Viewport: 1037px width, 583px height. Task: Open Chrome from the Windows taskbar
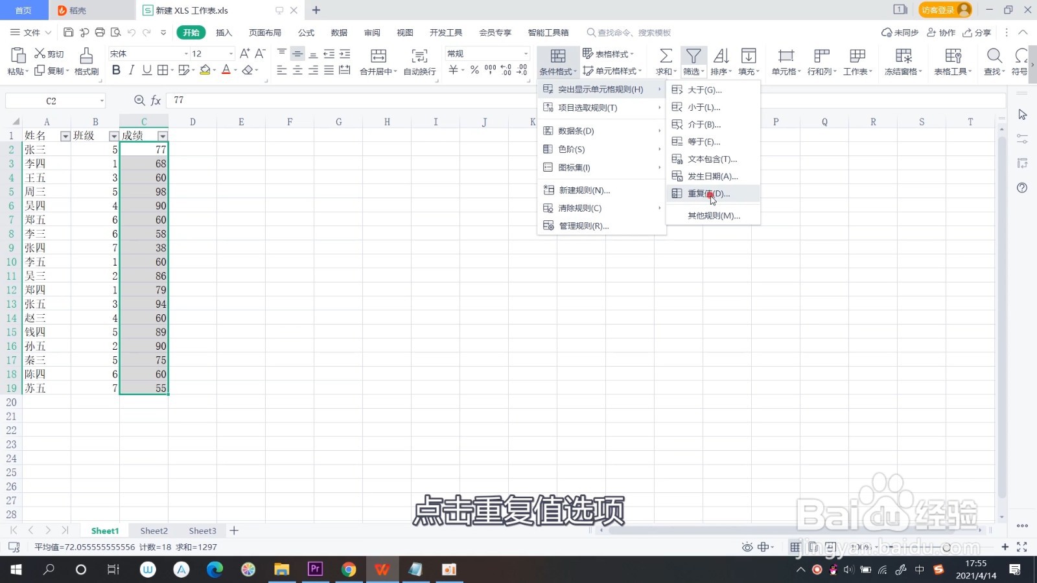coord(349,569)
